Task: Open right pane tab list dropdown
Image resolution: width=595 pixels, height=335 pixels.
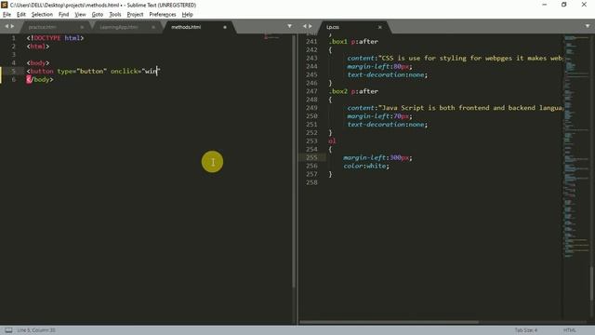Action: [x=588, y=26]
